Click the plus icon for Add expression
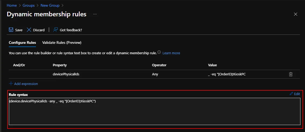The image size is (305, 132). (11, 84)
